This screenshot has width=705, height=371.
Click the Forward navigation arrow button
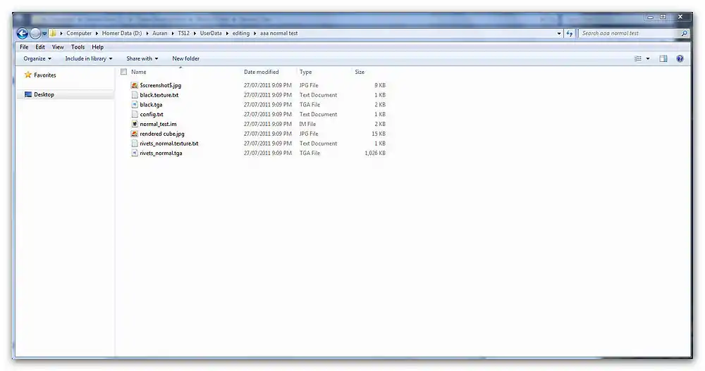pos(35,33)
